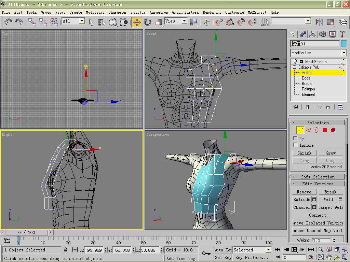Viewport: 350px width, 262px height.
Task: Open the Modifiers menu
Action: point(95,13)
